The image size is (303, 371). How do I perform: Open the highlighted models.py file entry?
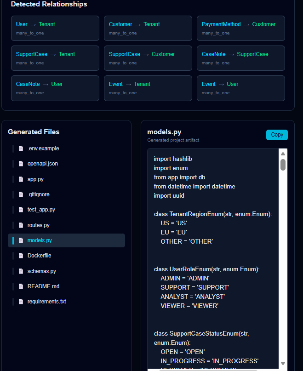coord(66,240)
